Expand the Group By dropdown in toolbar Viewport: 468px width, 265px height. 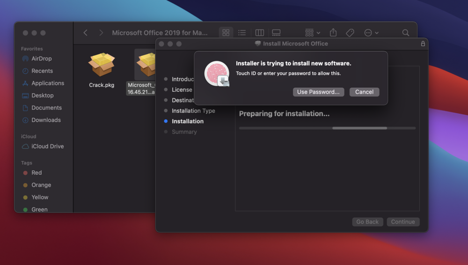click(313, 33)
